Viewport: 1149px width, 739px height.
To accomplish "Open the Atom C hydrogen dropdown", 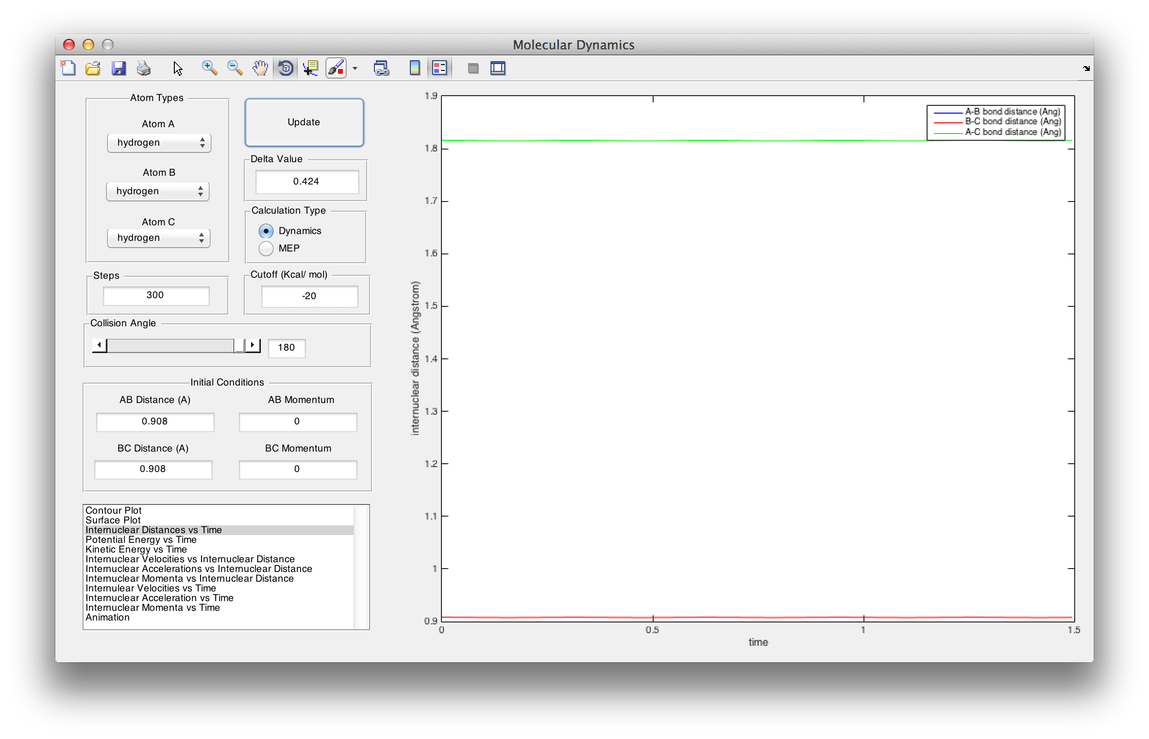I will point(159,238).
